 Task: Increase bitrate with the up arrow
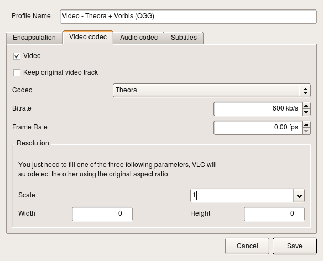pyautogui.click(x=306, y=106)
